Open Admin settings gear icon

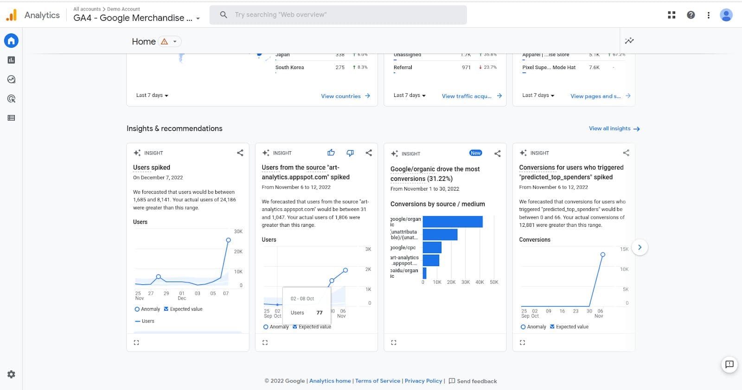click(11, 374)
